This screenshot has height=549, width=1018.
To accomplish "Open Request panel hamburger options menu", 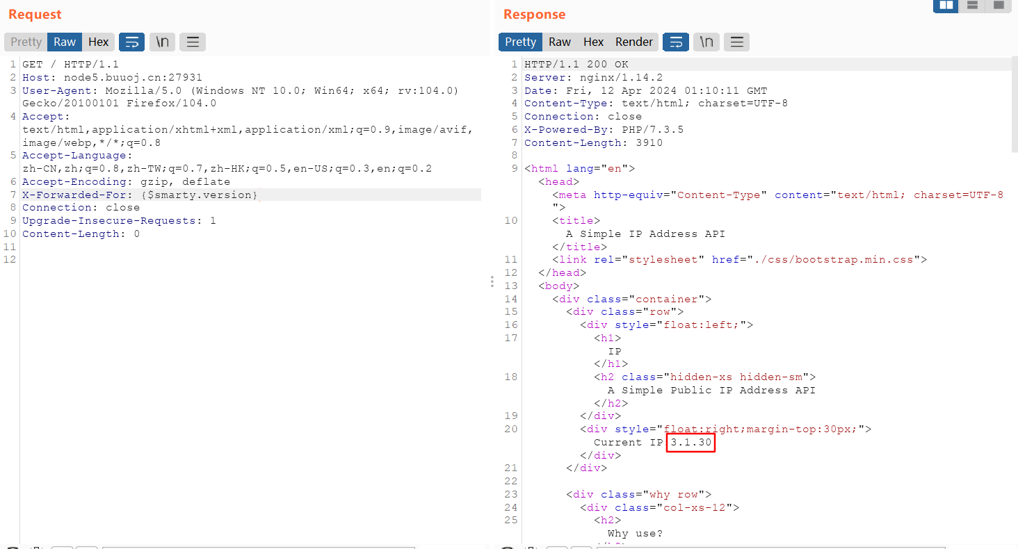I will coord(193,42).
